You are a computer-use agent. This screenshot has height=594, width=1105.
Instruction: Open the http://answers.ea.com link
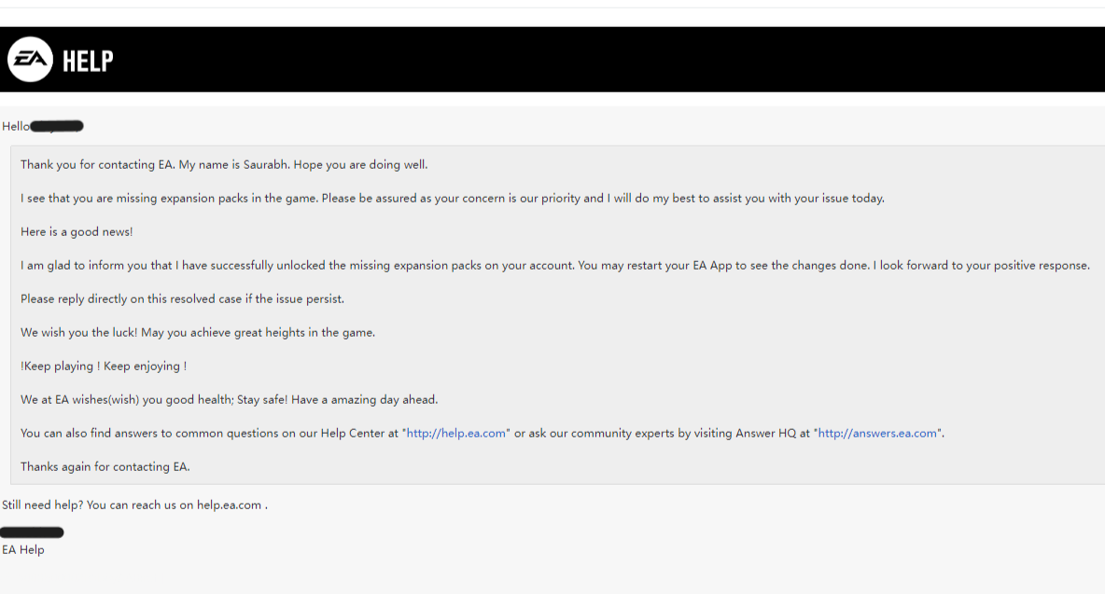(x=878, y=433)
